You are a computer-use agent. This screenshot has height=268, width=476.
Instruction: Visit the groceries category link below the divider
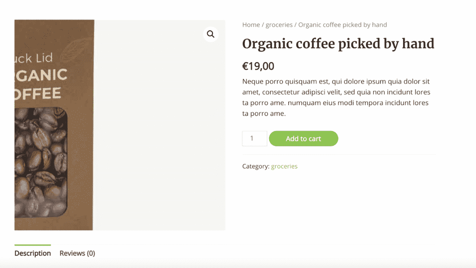[284, 166]
